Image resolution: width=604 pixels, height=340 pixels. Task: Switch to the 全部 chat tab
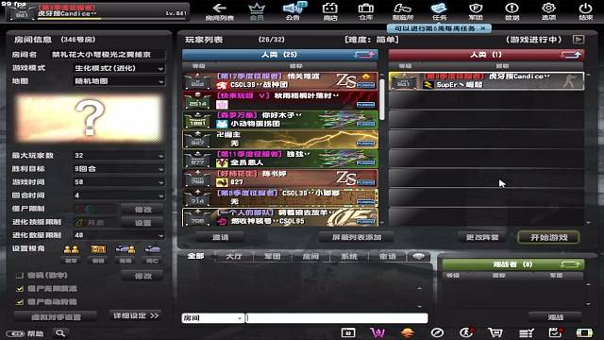tap(195, 256)
